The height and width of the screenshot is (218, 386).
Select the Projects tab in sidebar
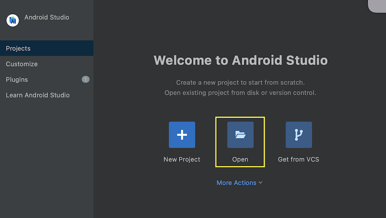(x=46, y=48)
